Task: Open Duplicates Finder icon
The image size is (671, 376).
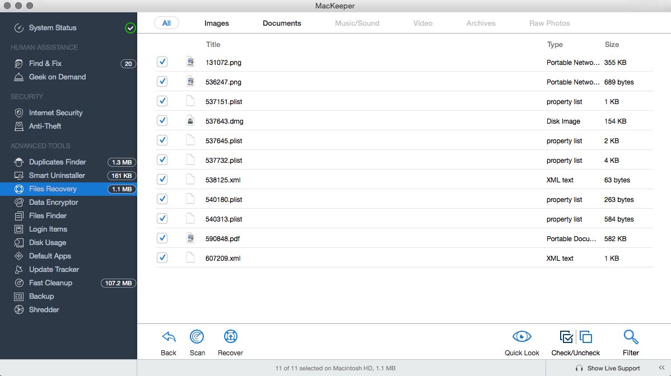Action: [x=19, y=162]
